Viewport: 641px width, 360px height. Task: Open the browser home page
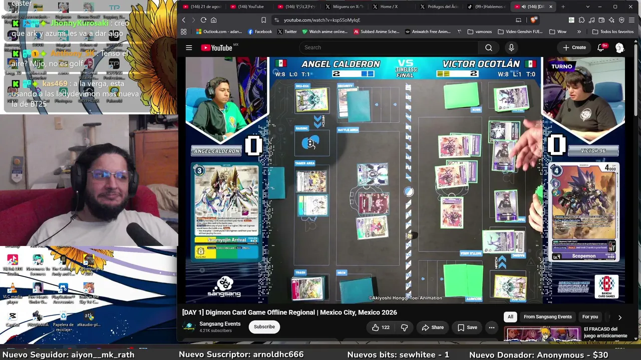pyautogui.click(x=213, y=20)
